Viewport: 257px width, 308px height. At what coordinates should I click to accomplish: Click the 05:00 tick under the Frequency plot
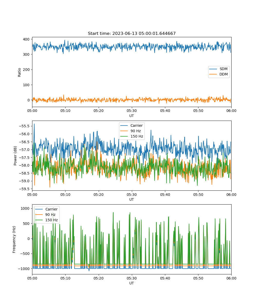tap(32, 278)
